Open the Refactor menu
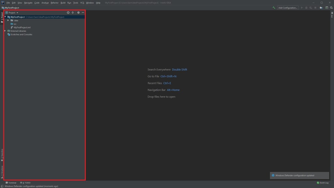 [54, 3]
